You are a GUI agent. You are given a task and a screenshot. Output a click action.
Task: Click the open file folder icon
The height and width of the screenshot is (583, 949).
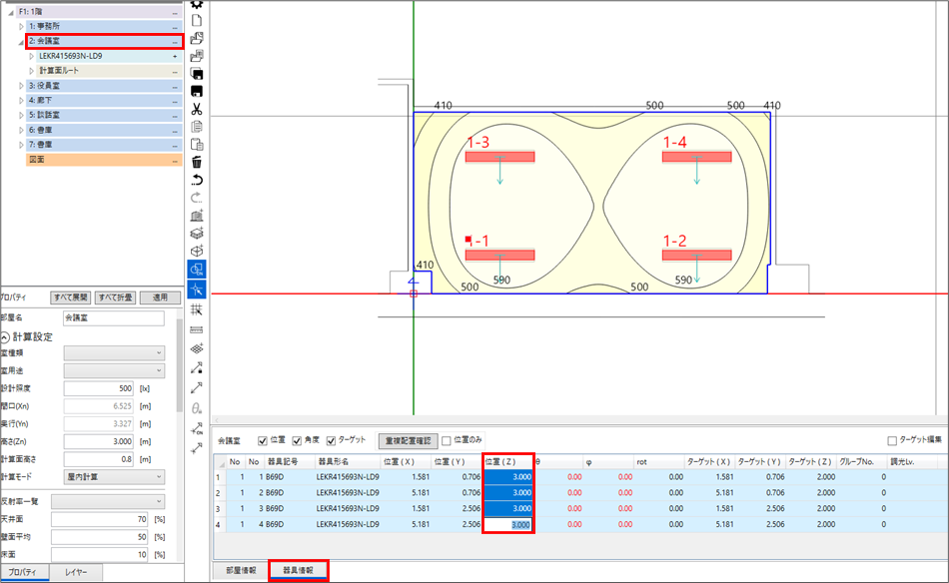tap(197, 38)
